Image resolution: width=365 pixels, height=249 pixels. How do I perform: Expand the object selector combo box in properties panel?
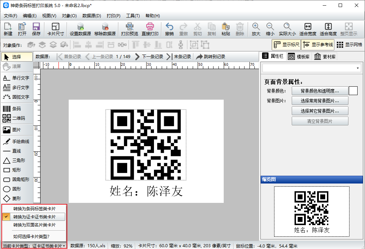click(358, 68)
